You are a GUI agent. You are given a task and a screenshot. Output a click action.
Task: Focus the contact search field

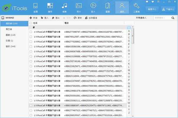coord(162,18)
